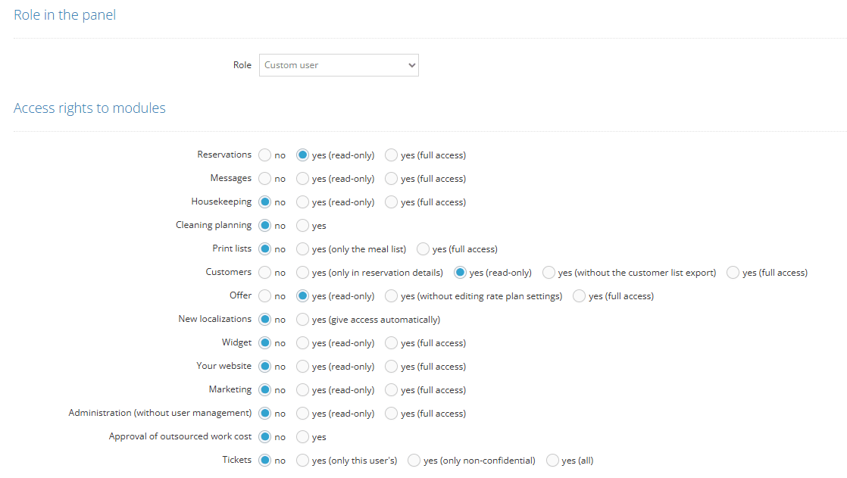Set Your website to full access

[x=392, y=367]
